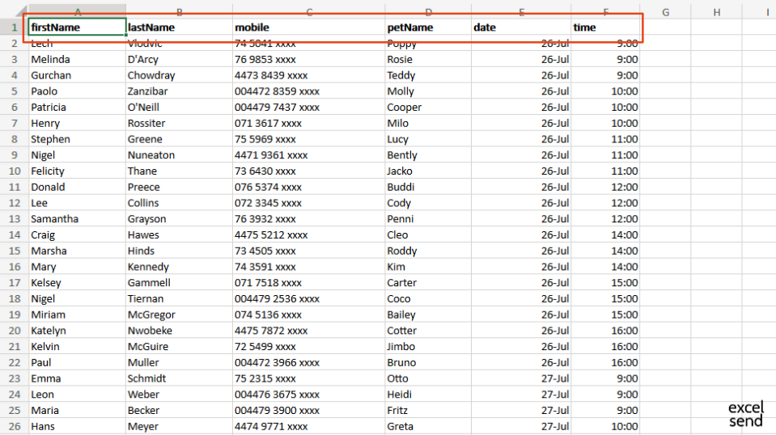Click column H header
Image resolution: width=776 pixels, height=435 pixels.
tap(717, 12)
